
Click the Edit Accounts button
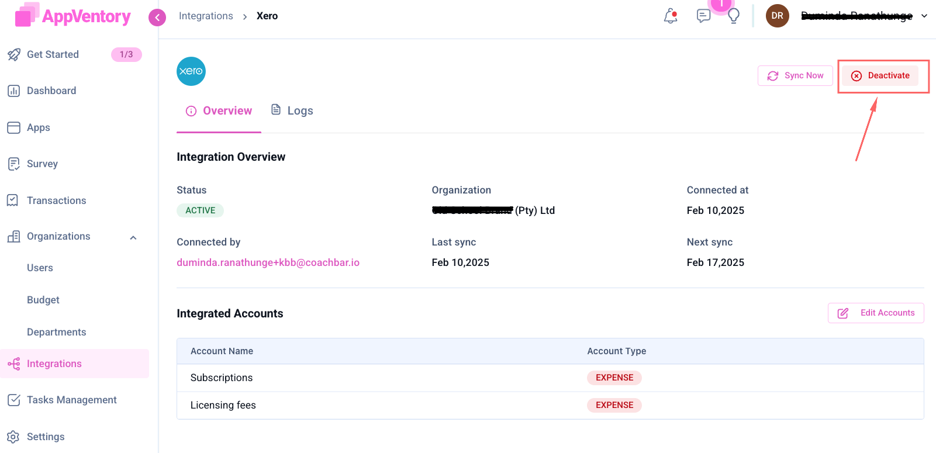coord(876,313)
